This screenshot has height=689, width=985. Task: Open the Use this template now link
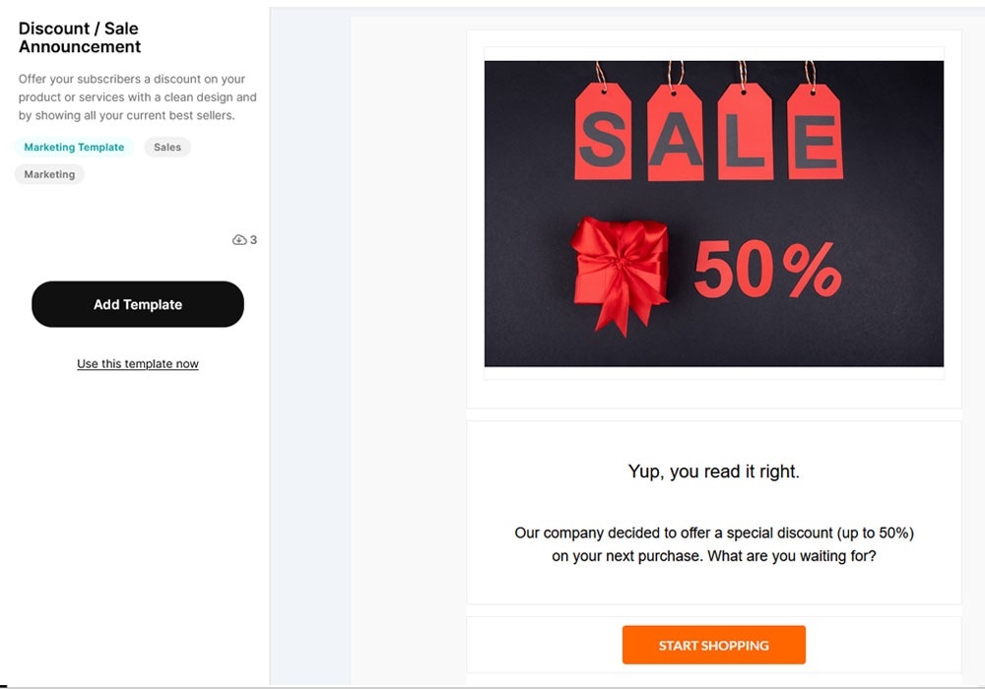click(x=138, y=364)
